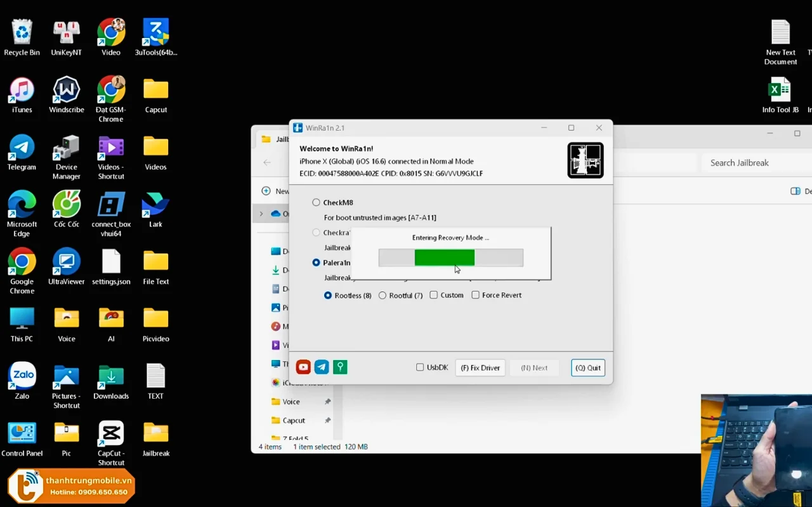Open iTunes desktop icon
The height and width of the screenshot is (507, 812).
pos(22,95)
